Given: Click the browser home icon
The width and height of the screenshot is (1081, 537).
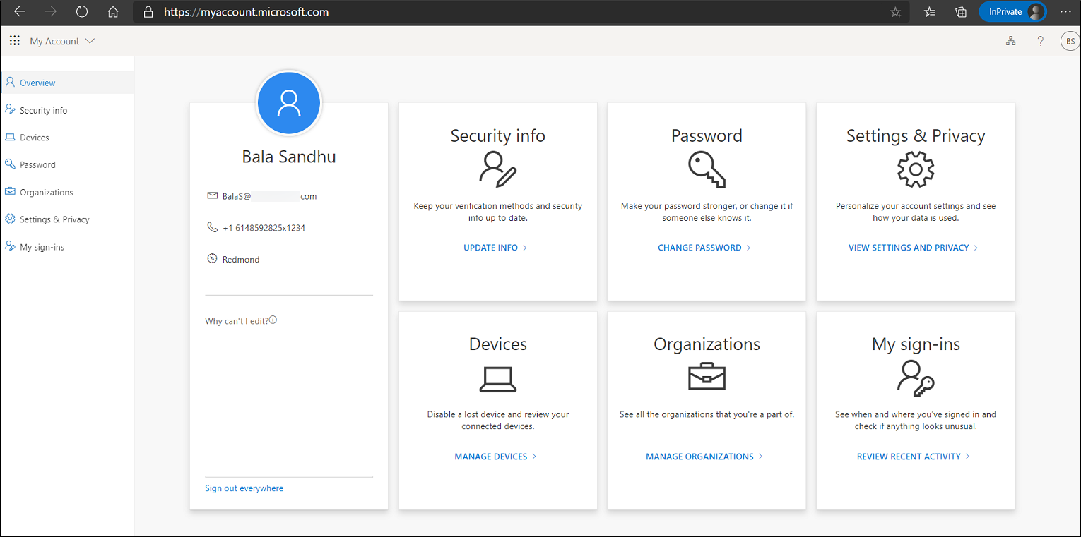Looking at the screenshot, I should tap(113, 12).
